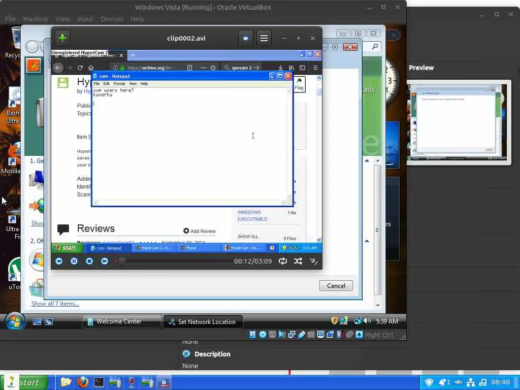This screenshot has height=390, width=520.
Task: Click the wine glass icon on the host taskbar
Action: click(x=132, y=382)
